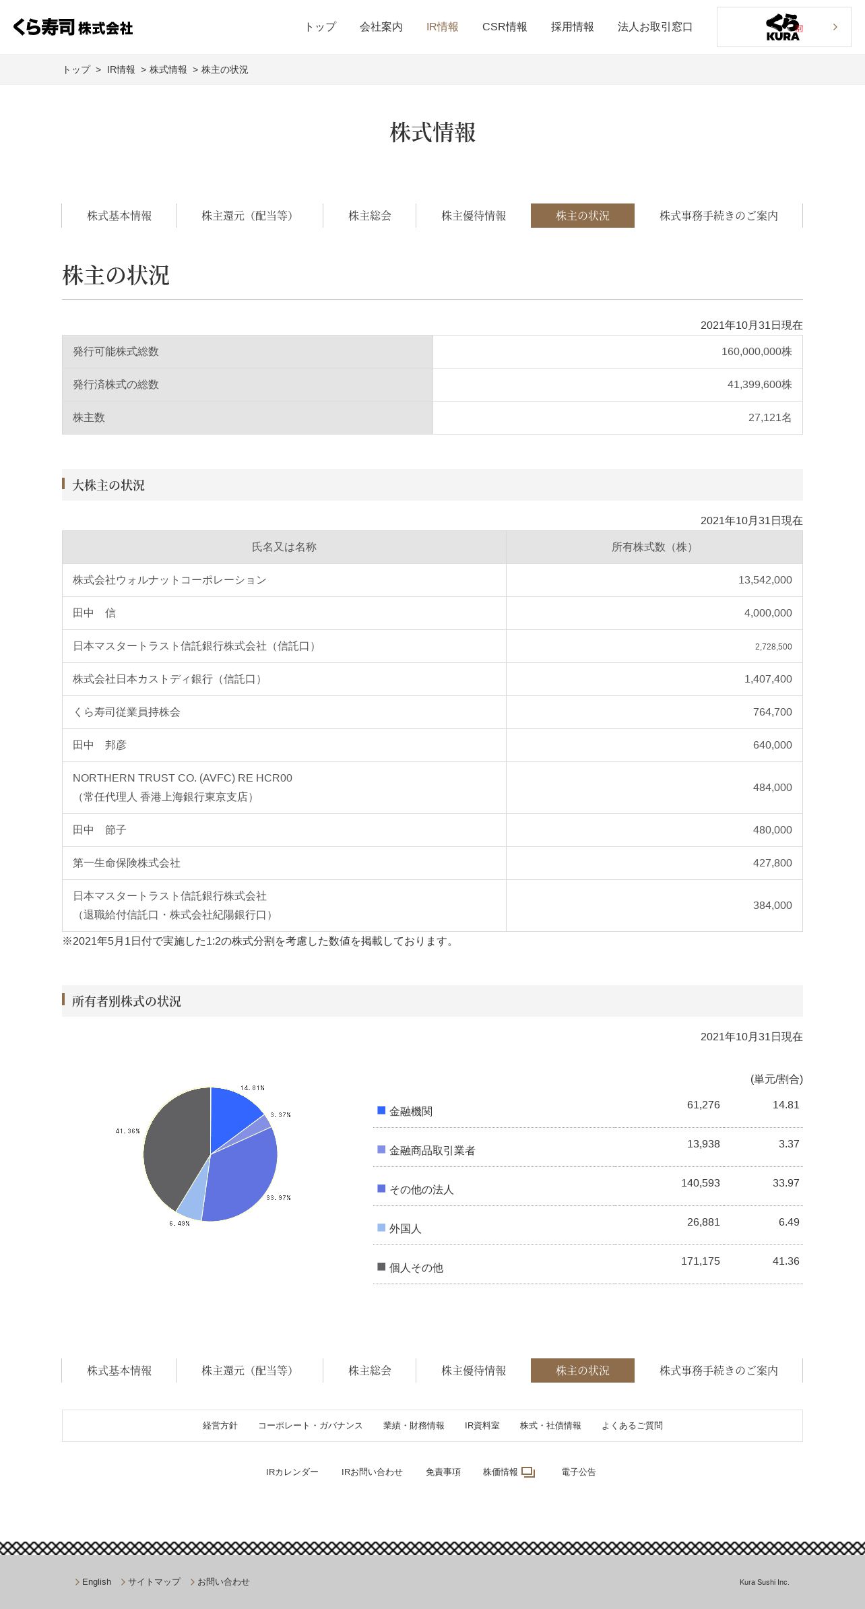
Task: Click the 41,399,600株 issued shares value
Action: point(759,385)
